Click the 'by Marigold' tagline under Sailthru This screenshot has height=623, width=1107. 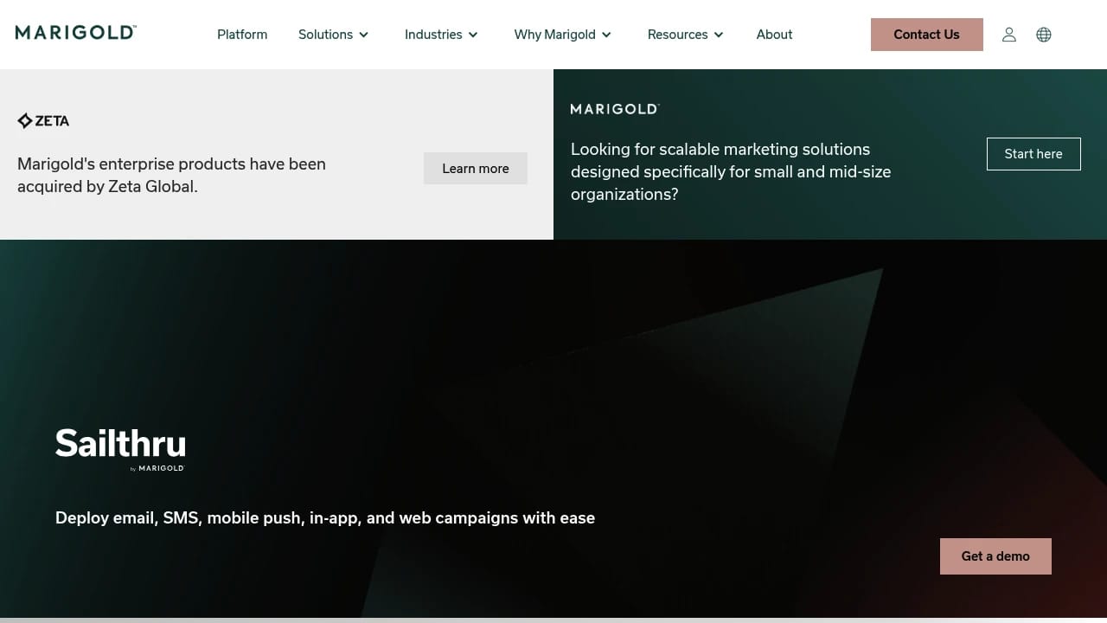coord(157,468)
